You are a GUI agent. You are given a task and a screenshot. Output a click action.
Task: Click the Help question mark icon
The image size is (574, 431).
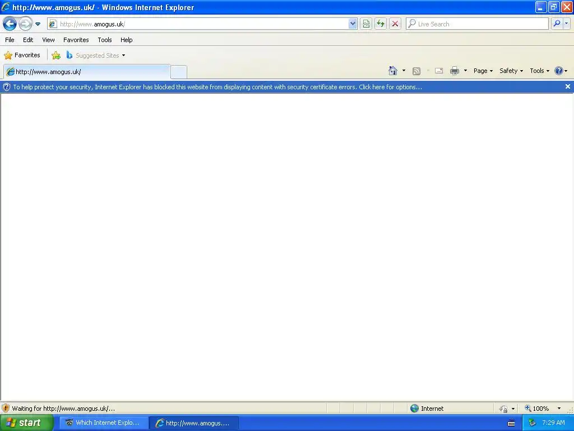point(559,71)
